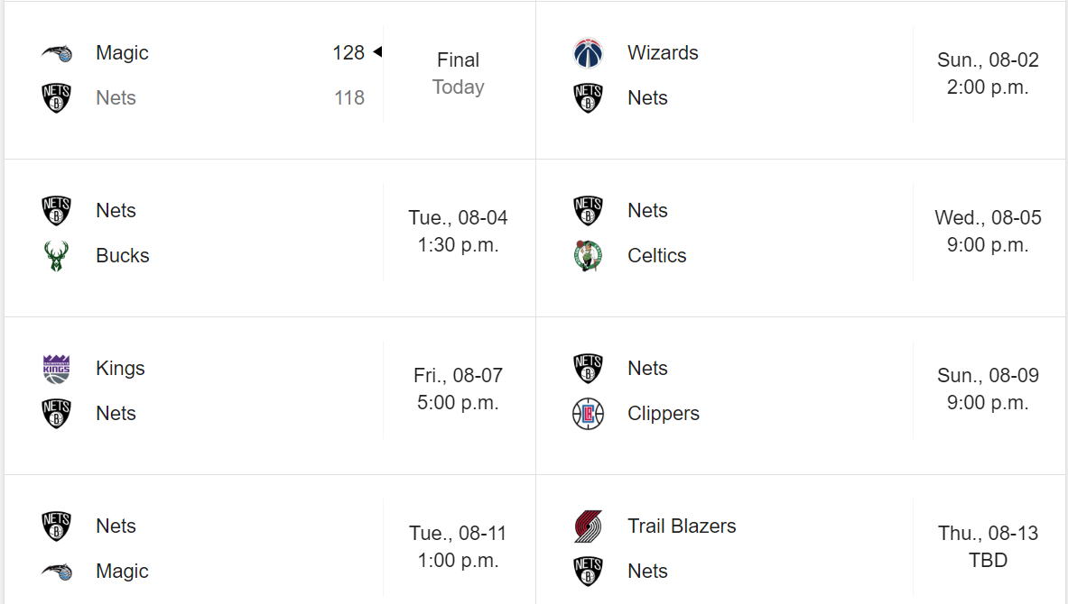Select the Thu., 08-13 TBD game time

click(x=988, y=547)
